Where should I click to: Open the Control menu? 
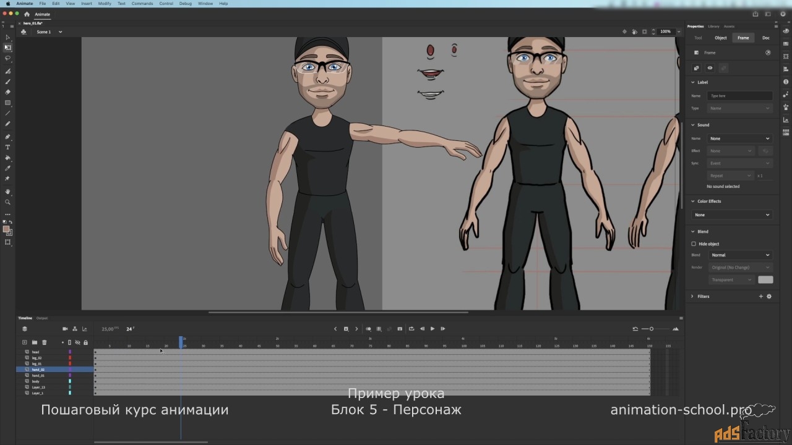(166, 4)
